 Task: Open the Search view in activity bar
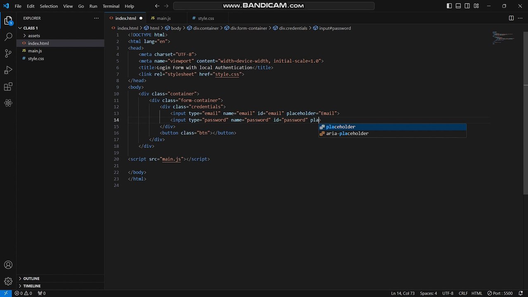tap(8, 37)
